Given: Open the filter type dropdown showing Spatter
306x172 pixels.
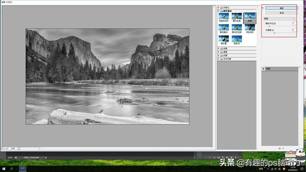Looking at the screenshot, I should pyautogui.click(x=279, y=19).
